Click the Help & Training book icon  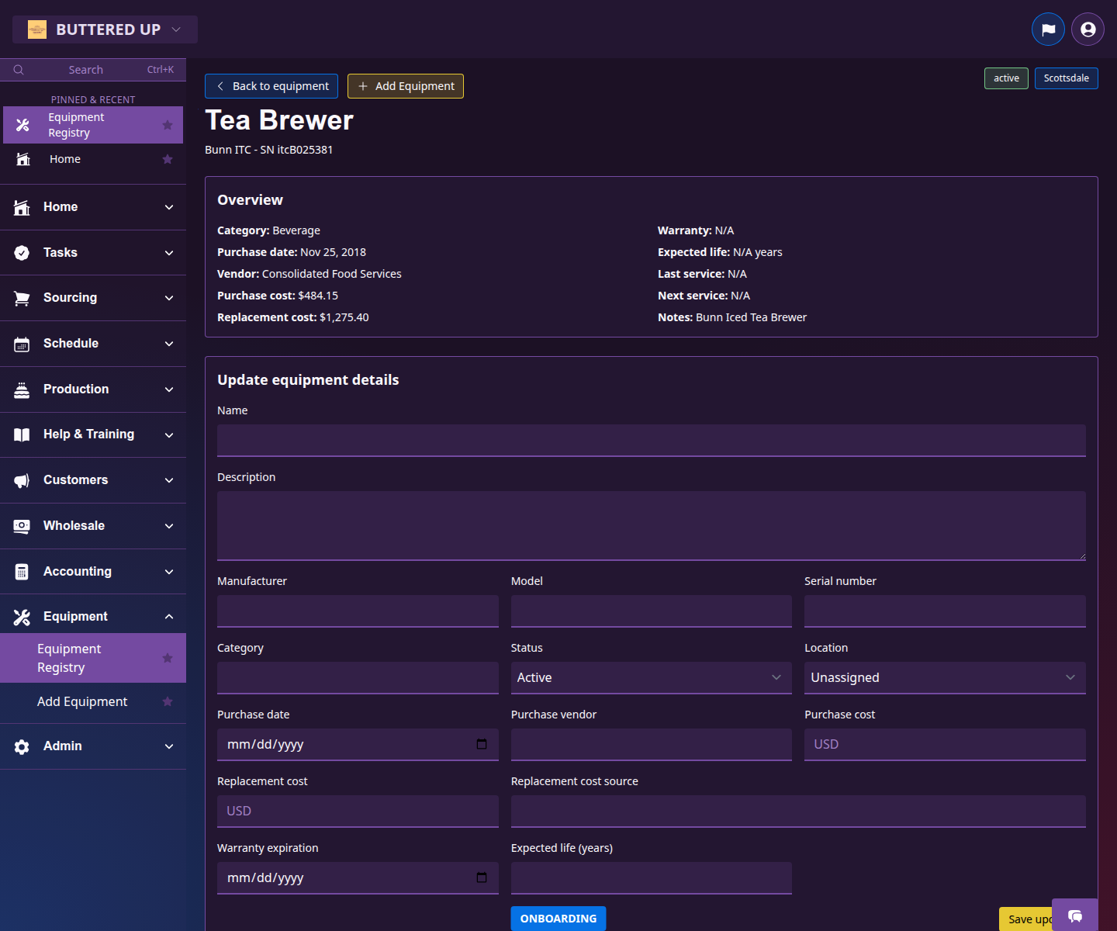(21, 434)
